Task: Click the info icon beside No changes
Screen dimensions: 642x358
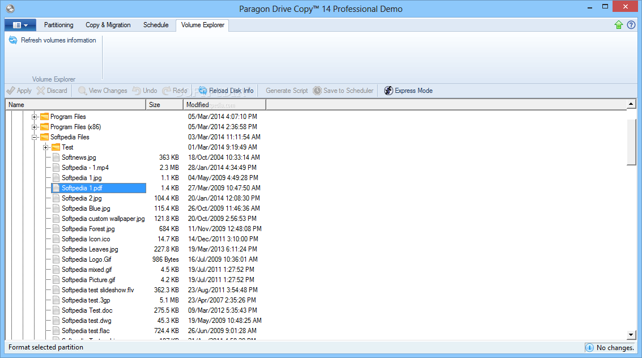Action: [589, 347]
